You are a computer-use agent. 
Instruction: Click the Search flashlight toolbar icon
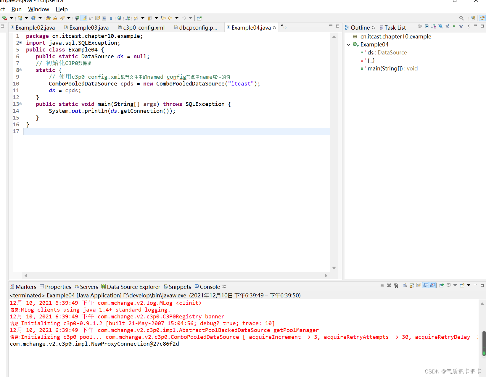tap(62, 18)
